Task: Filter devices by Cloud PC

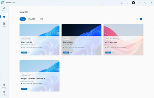Action: click(x=32, y=19)
